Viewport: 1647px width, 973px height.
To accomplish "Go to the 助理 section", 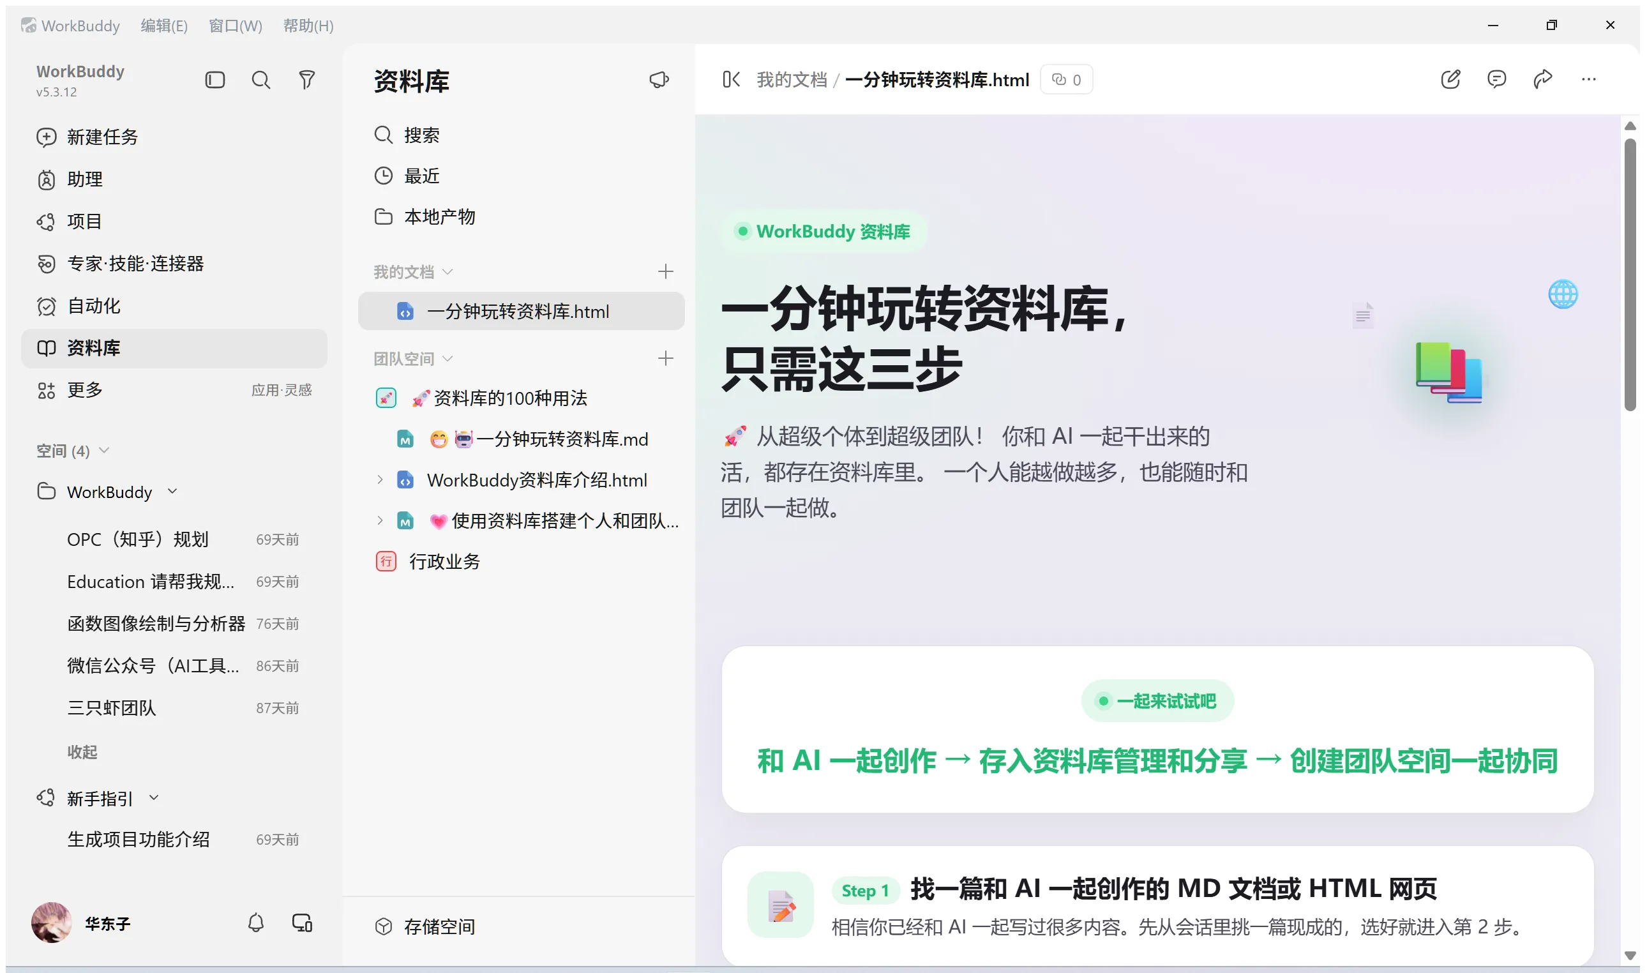I will click(x=174, y=179).
